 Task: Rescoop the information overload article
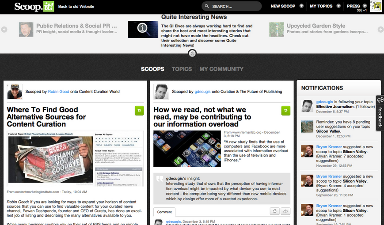tap(285, 110)
